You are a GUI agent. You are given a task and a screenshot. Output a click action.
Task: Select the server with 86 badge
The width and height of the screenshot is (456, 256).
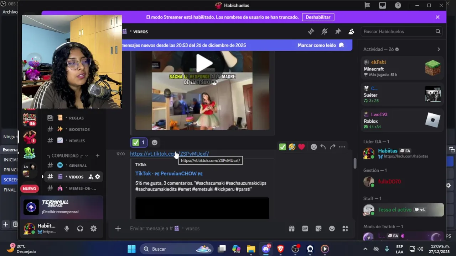tap(30, 119)
